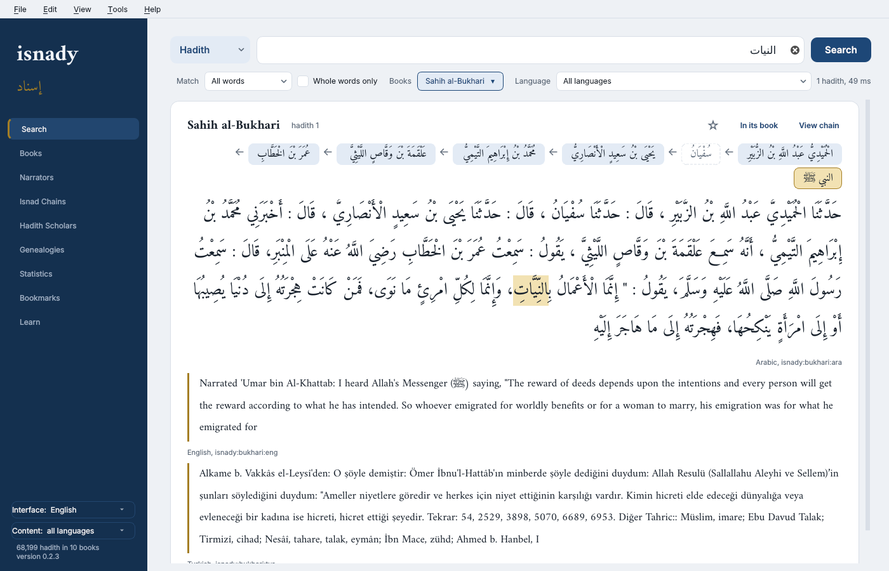Viewport: 889px width, 571px height.
Task: Select narrator chip عمر بن الخطاب
Action: point(284,154)
